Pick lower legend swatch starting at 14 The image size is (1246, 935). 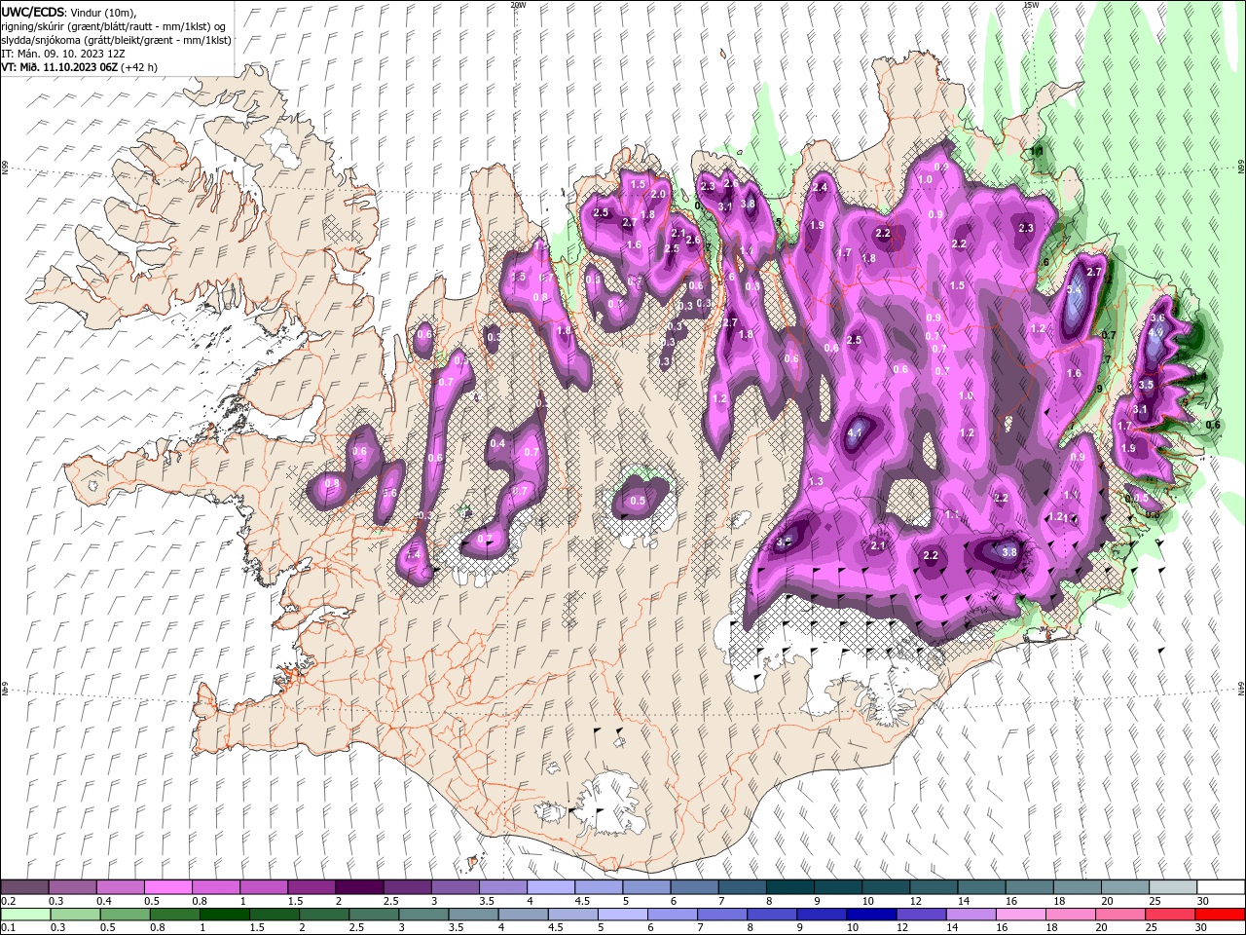pos(970,915)
